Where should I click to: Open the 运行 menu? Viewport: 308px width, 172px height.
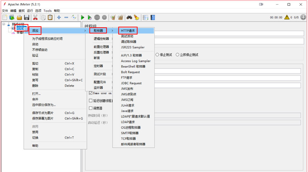pyautogui.click(x=30, y=11)
